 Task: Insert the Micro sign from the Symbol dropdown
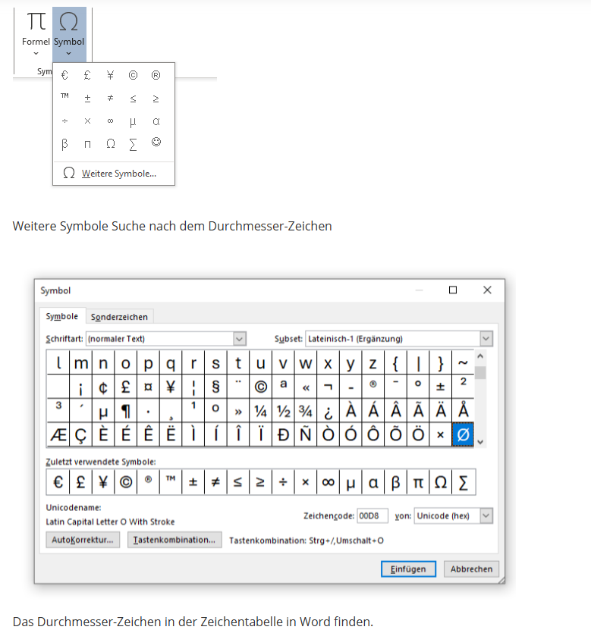point(133,121)
